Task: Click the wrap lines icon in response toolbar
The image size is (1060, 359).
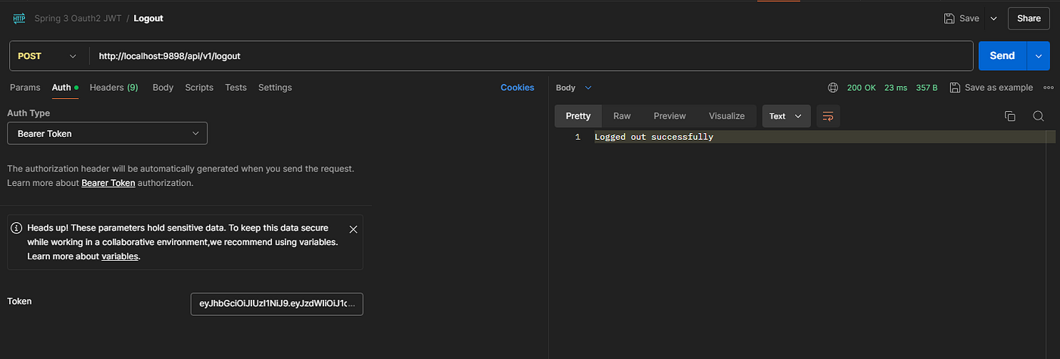Action: point(828,116)
